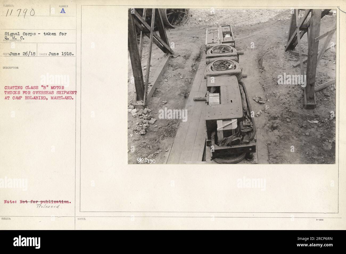Click the photo number marking in photo corner
The width and height of the screenshot is (346, 254).
pyautogui.click(x=146, y=160)
